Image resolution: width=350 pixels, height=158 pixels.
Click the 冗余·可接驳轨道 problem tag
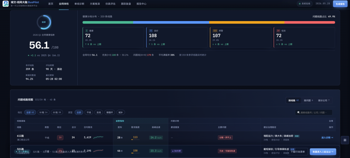(227, 151)
